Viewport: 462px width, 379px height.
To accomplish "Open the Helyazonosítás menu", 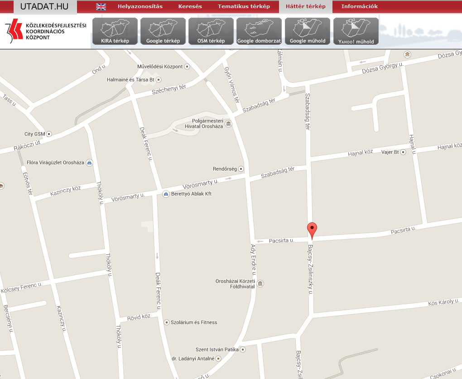I will (x=140, y=7).
